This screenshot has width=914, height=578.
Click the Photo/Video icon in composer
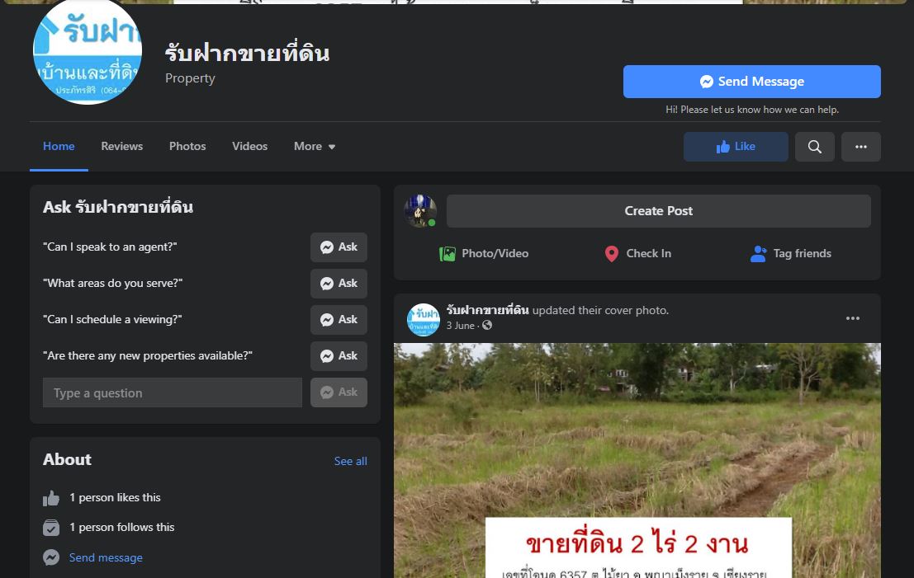click(448, 254)
